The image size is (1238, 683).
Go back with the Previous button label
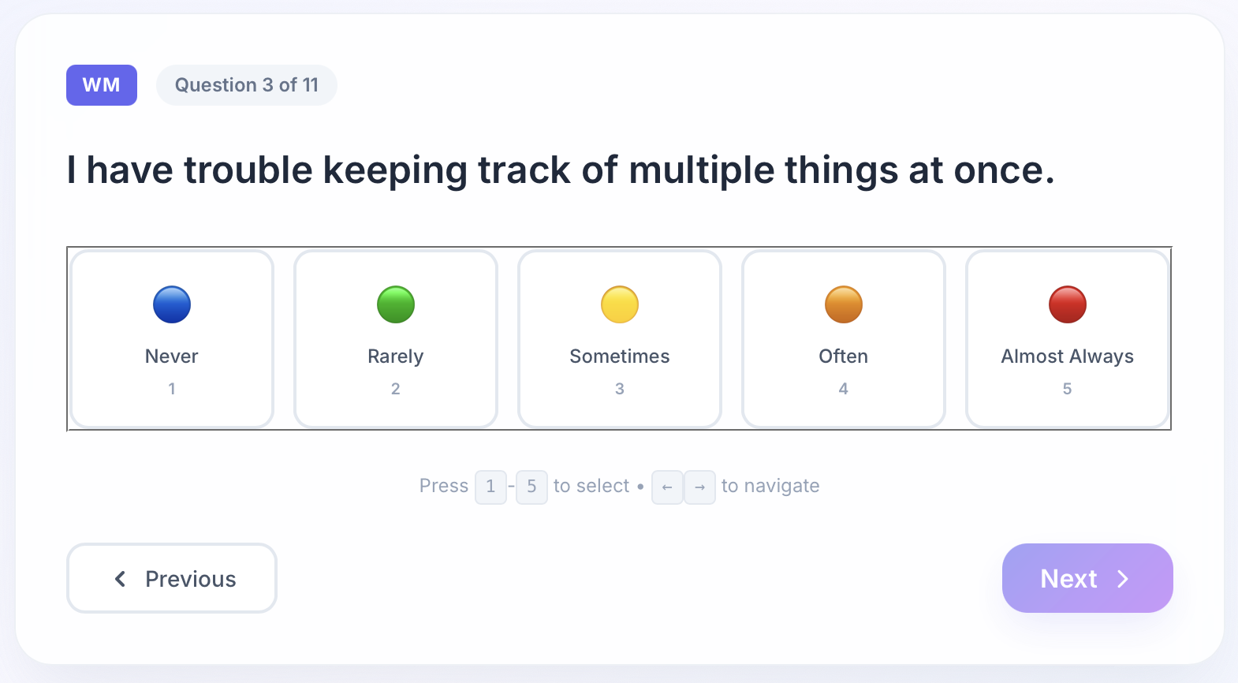pos(191,579)
